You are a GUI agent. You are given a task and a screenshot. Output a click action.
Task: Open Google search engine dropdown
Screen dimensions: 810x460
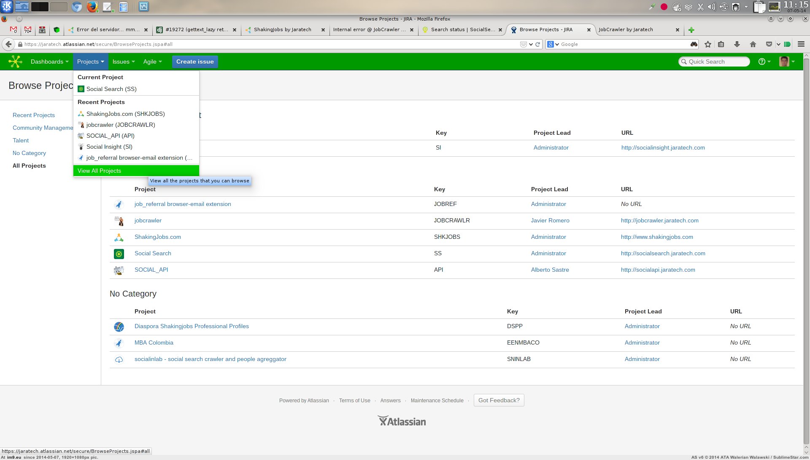click(553, 44)
